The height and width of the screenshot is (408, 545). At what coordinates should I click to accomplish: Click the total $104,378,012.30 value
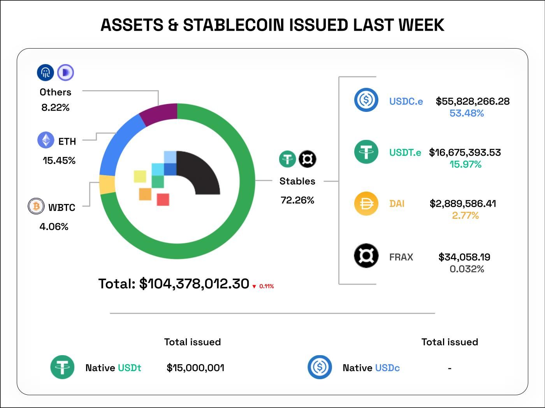194,284
